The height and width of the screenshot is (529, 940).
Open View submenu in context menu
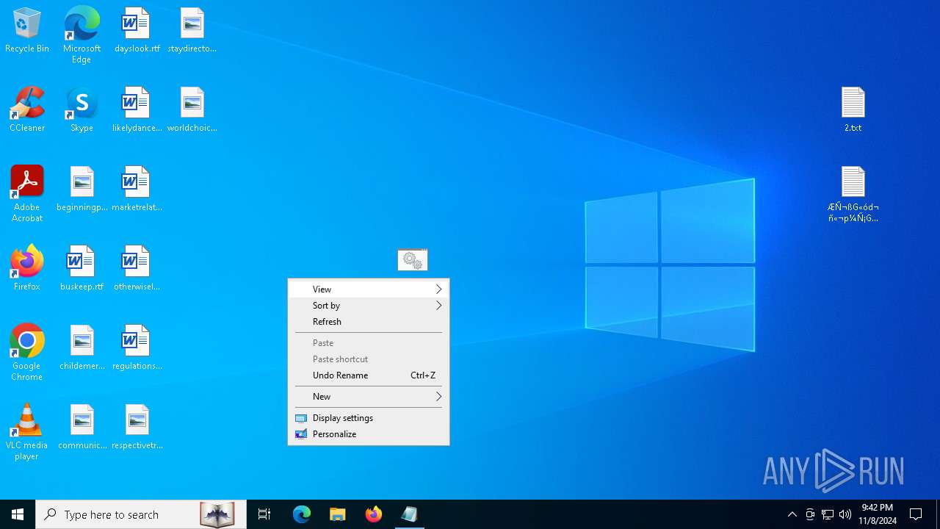(369, 289)
